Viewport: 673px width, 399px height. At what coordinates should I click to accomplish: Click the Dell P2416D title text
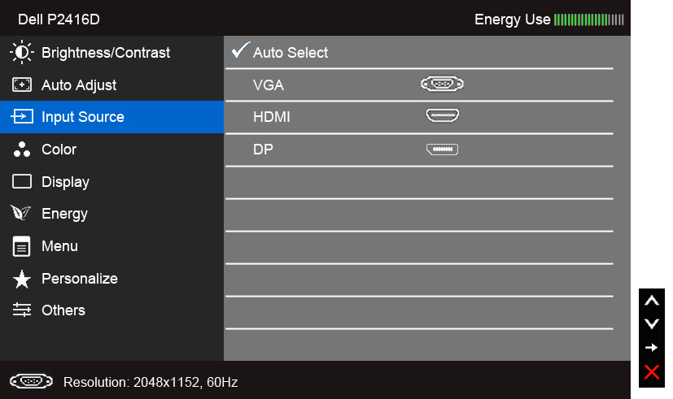coord(59,20)
